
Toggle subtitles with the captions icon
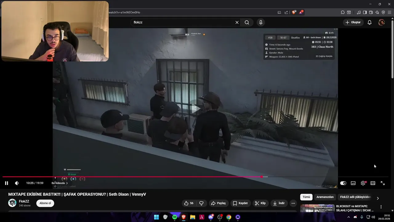(353, 183)
